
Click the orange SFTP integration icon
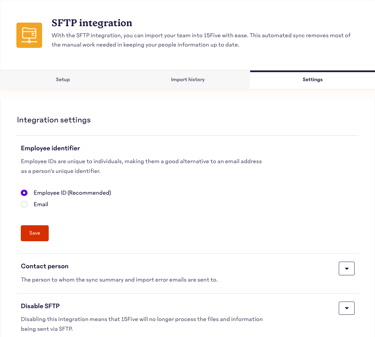coord(29,35)
